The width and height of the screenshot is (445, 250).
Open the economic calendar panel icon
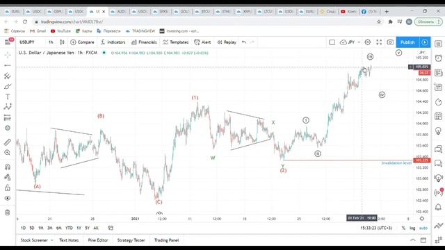[439, 116]
